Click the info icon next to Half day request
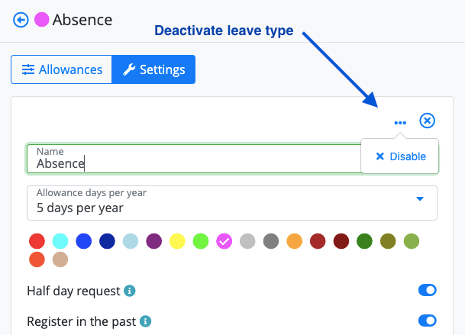The width and height of the screenshot is (465, 335). pyautogui.click(x=130, y=291)
